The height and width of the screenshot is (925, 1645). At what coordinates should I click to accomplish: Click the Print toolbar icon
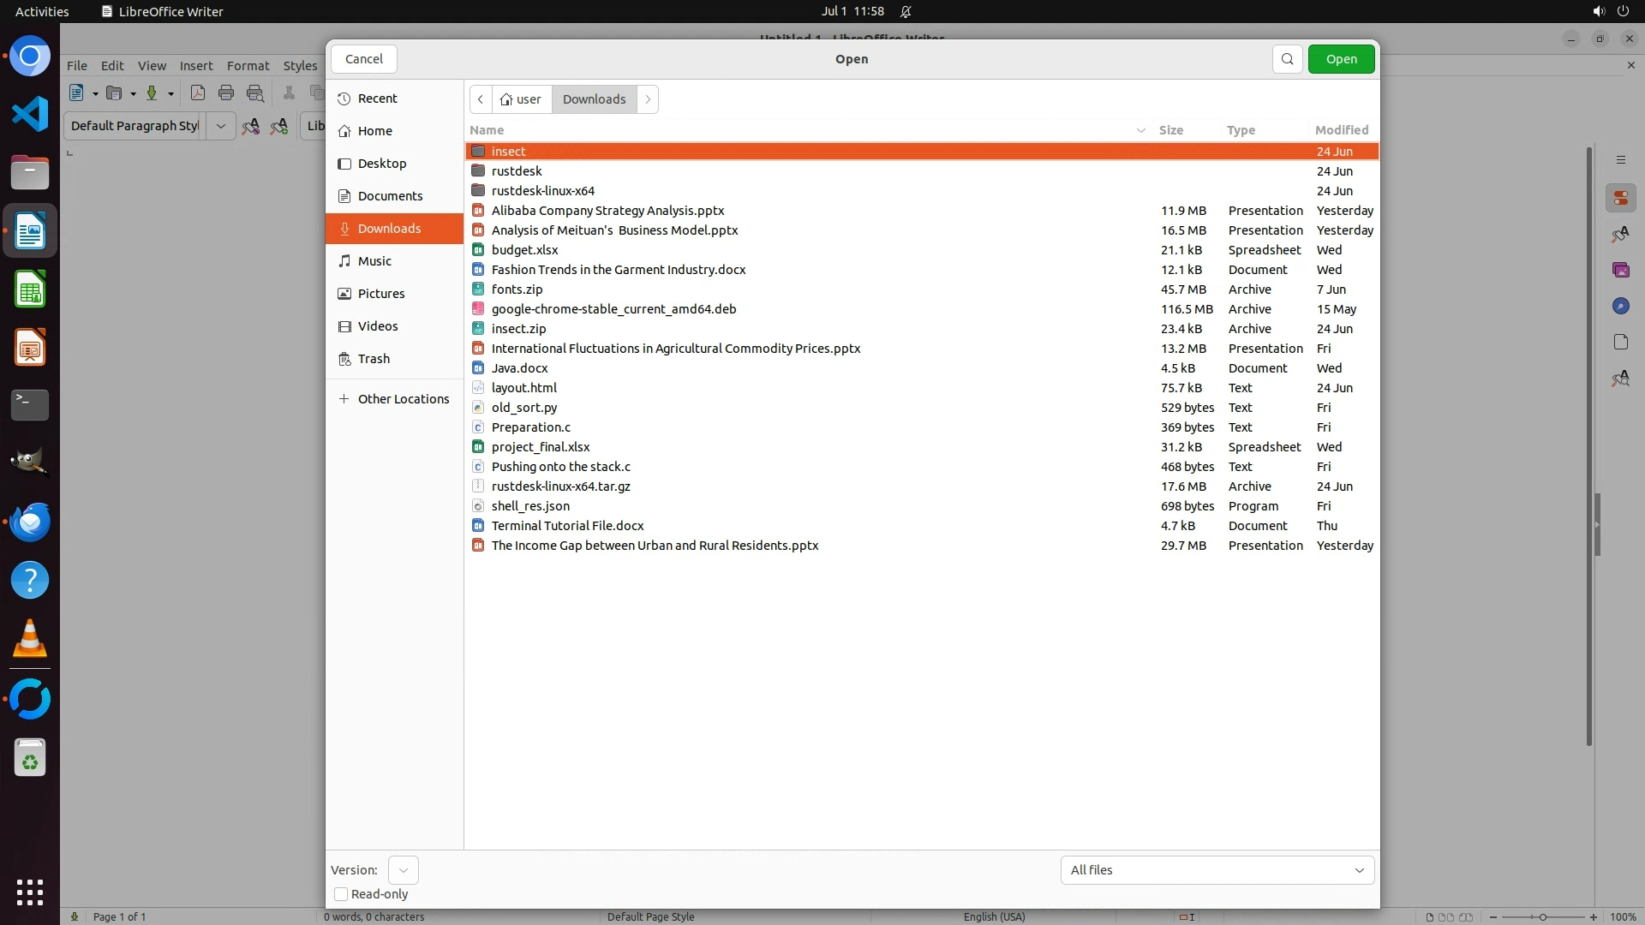(x=226, y=93)
